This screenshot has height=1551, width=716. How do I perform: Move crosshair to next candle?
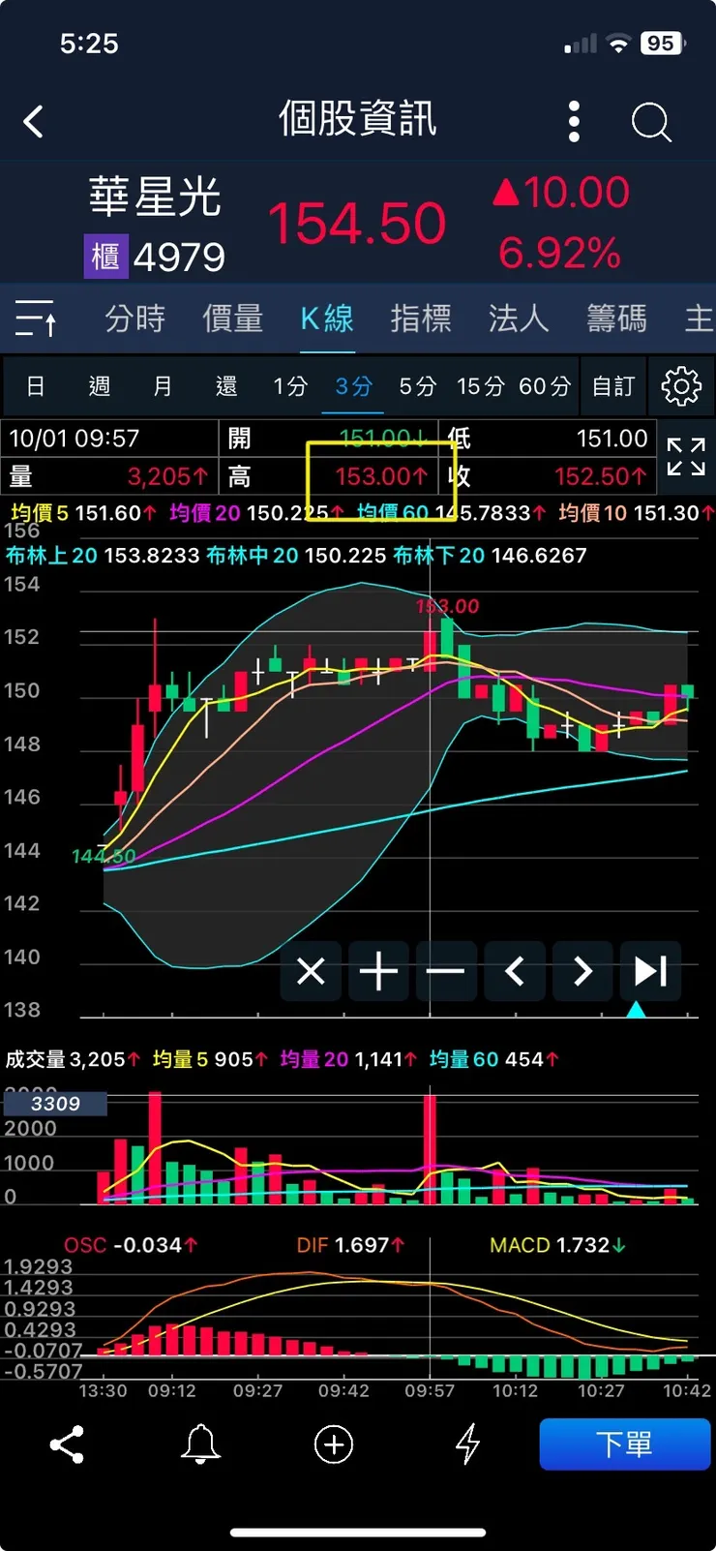coord(582,970)
